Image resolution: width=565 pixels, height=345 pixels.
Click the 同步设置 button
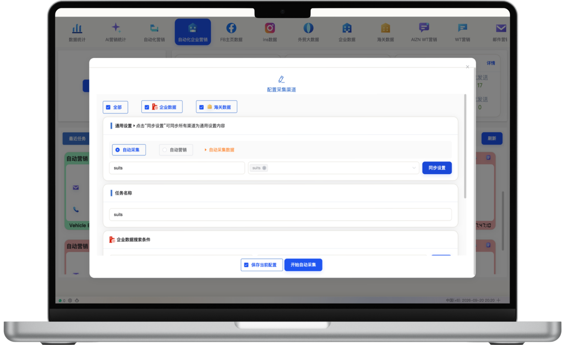[x=437, y=168]
